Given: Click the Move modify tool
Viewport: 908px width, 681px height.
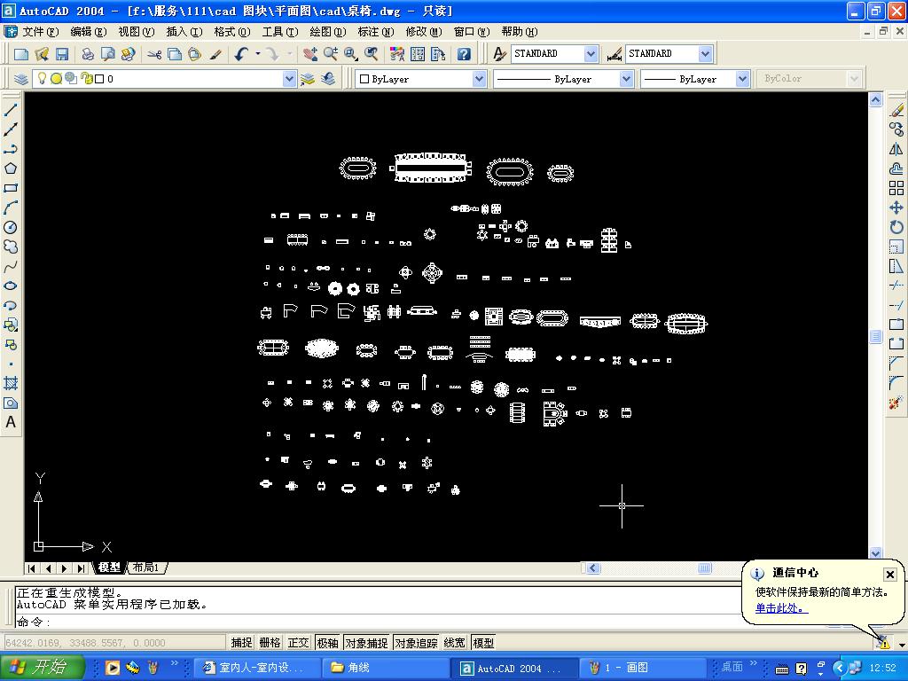Looking at the screenshot, I should [x=896, y=207].
